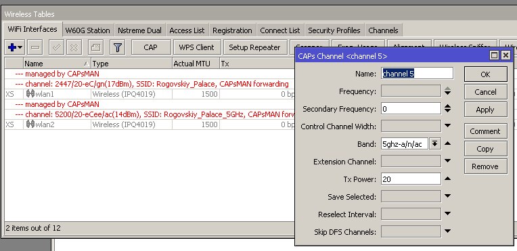
Task: Expand the Control Channel Width field
Action: [x=447, y=126]
